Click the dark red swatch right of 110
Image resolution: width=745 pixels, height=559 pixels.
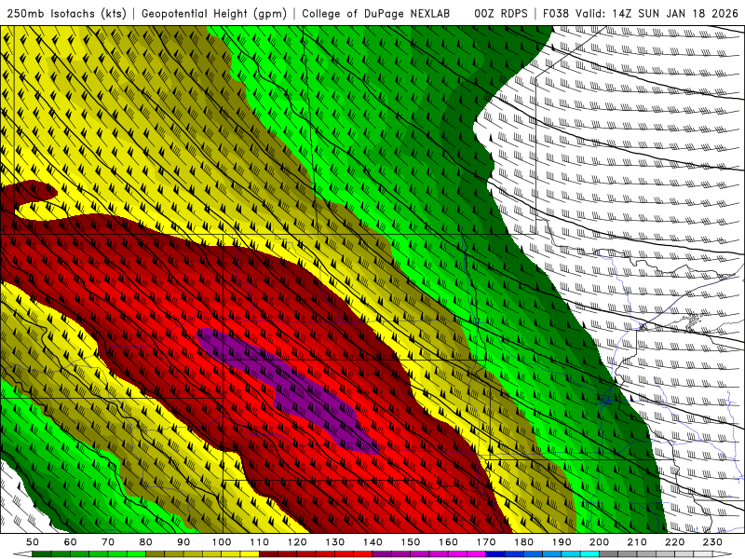pos(269,554)
